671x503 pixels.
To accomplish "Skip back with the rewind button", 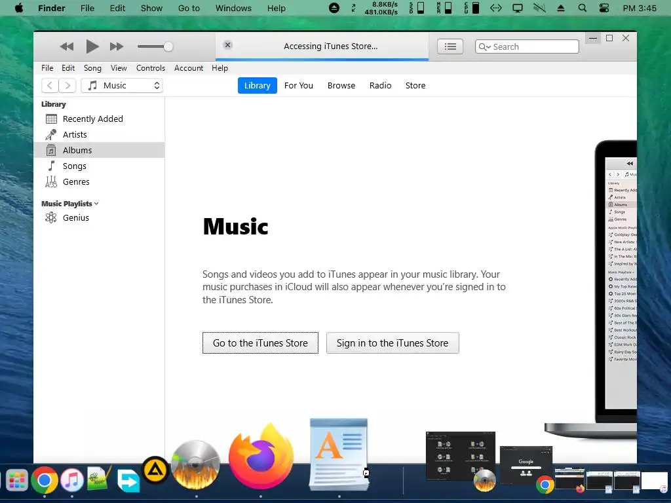I will 67,47.
